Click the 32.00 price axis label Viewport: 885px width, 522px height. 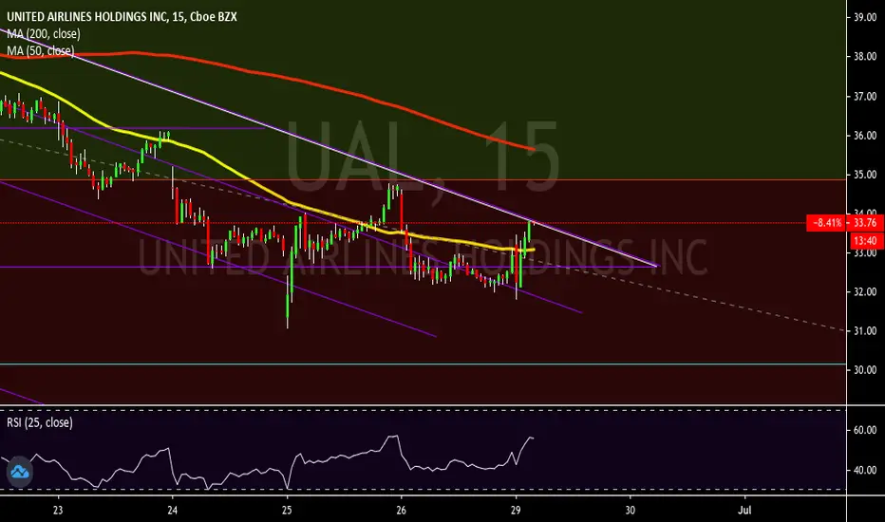865,291
